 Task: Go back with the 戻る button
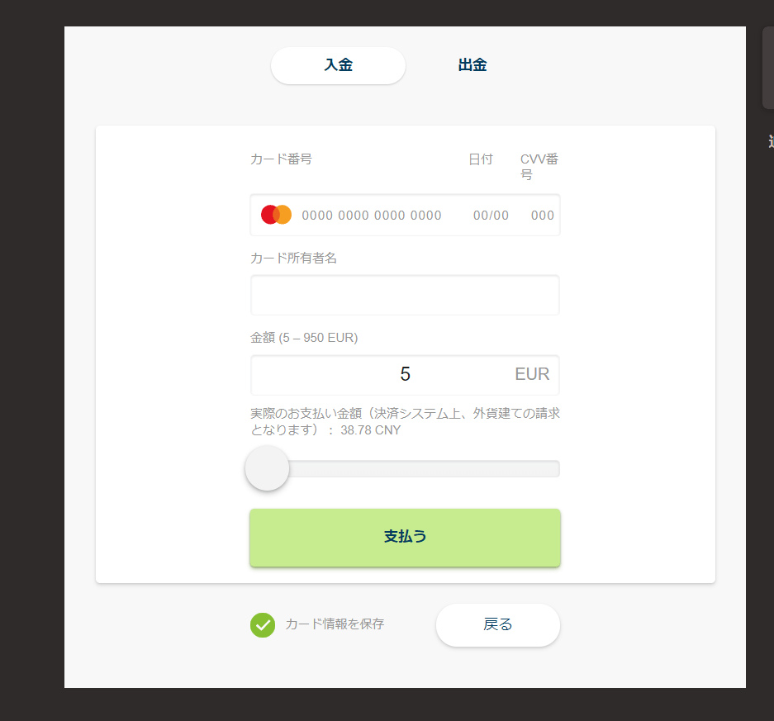(x=497, y=624)
